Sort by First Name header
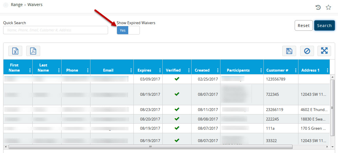This screenshot has height=153, width=338. pos(15,68)
